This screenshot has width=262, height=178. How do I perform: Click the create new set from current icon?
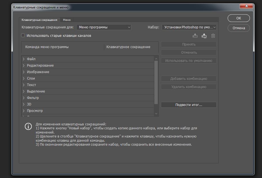pyautogui.click(x=204, y=36)
